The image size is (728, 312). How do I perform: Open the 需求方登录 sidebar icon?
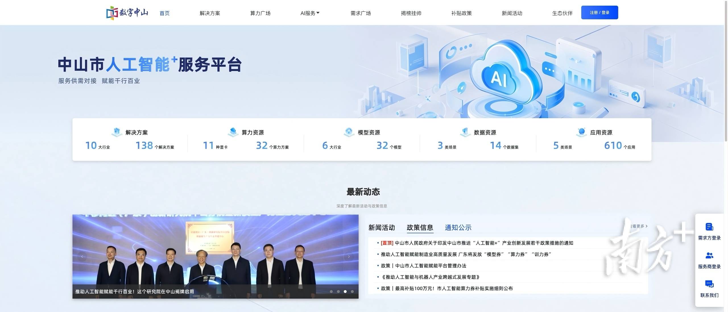(x=709, y=227)
